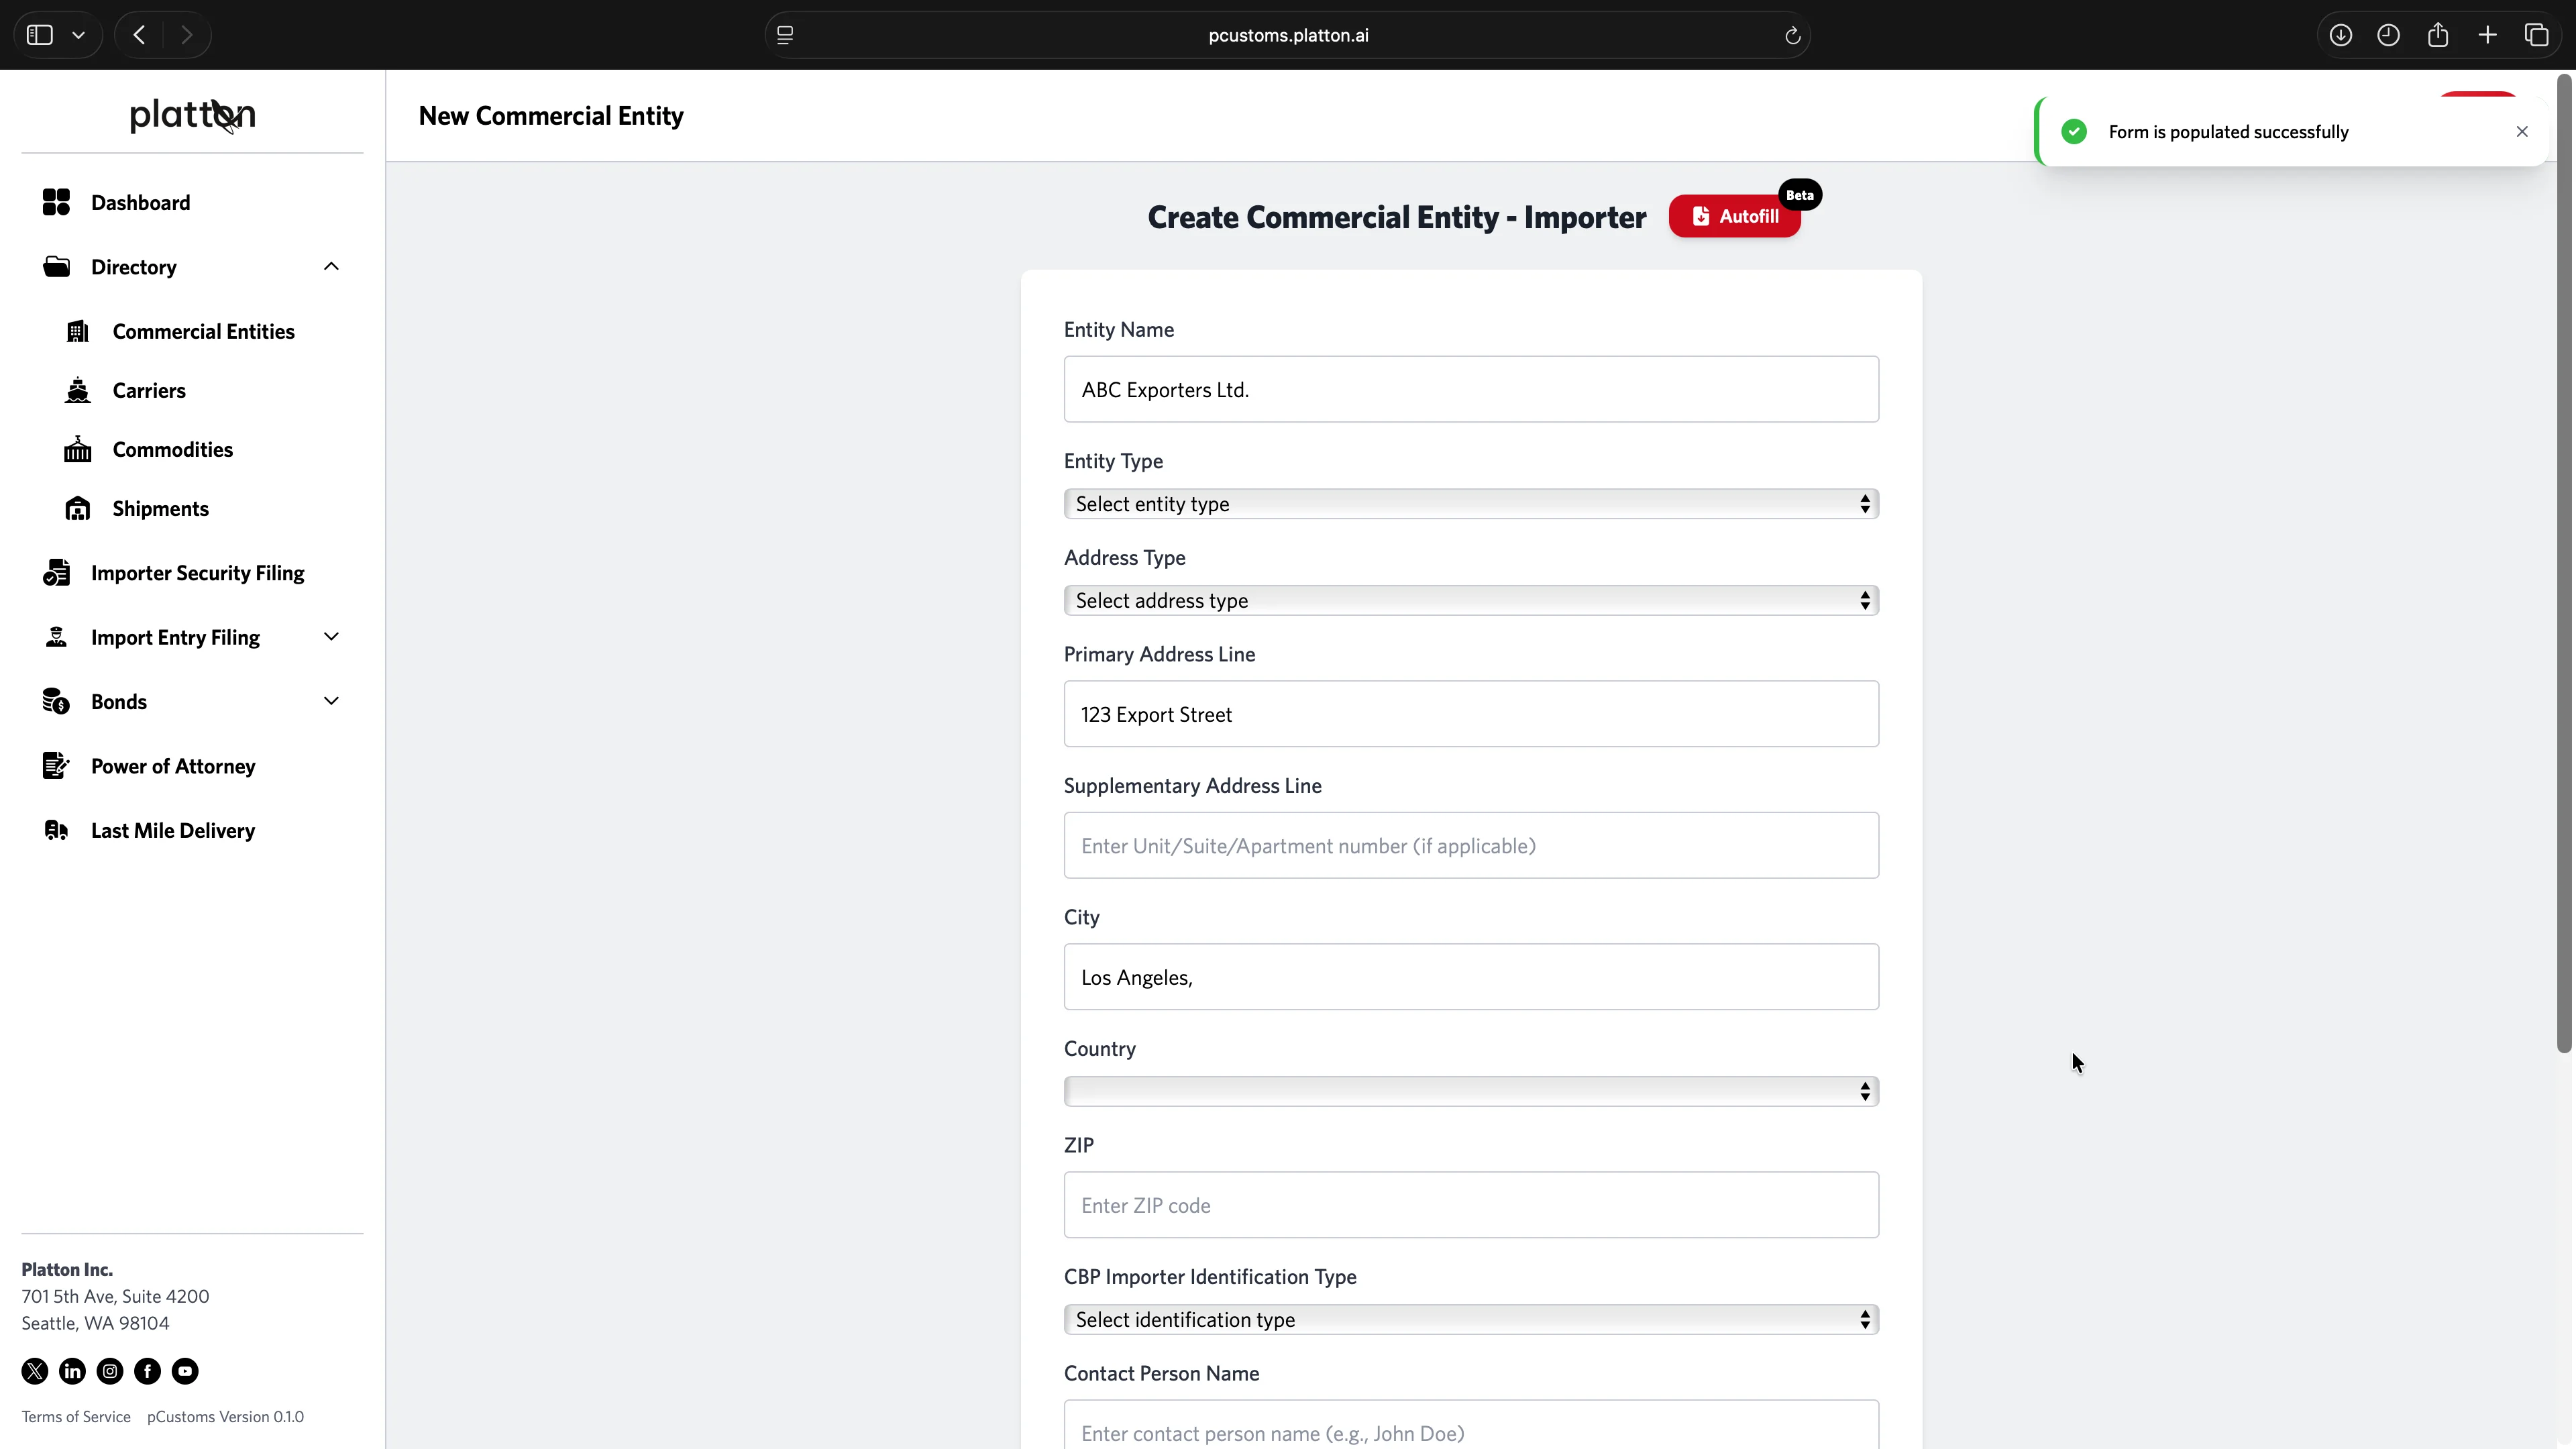Click the Facebook icon in footer
The image size is (2576, 1449).
tap(147, 1371)
